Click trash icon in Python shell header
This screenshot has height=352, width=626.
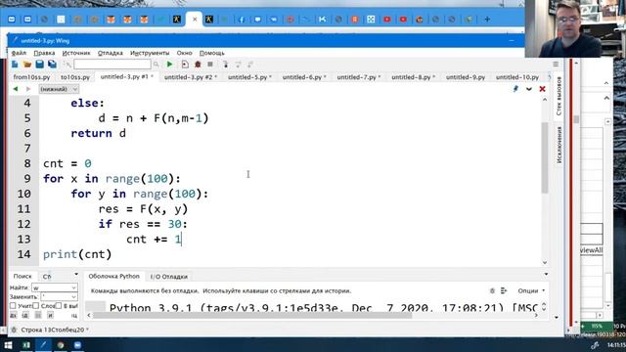pos(492,291)
